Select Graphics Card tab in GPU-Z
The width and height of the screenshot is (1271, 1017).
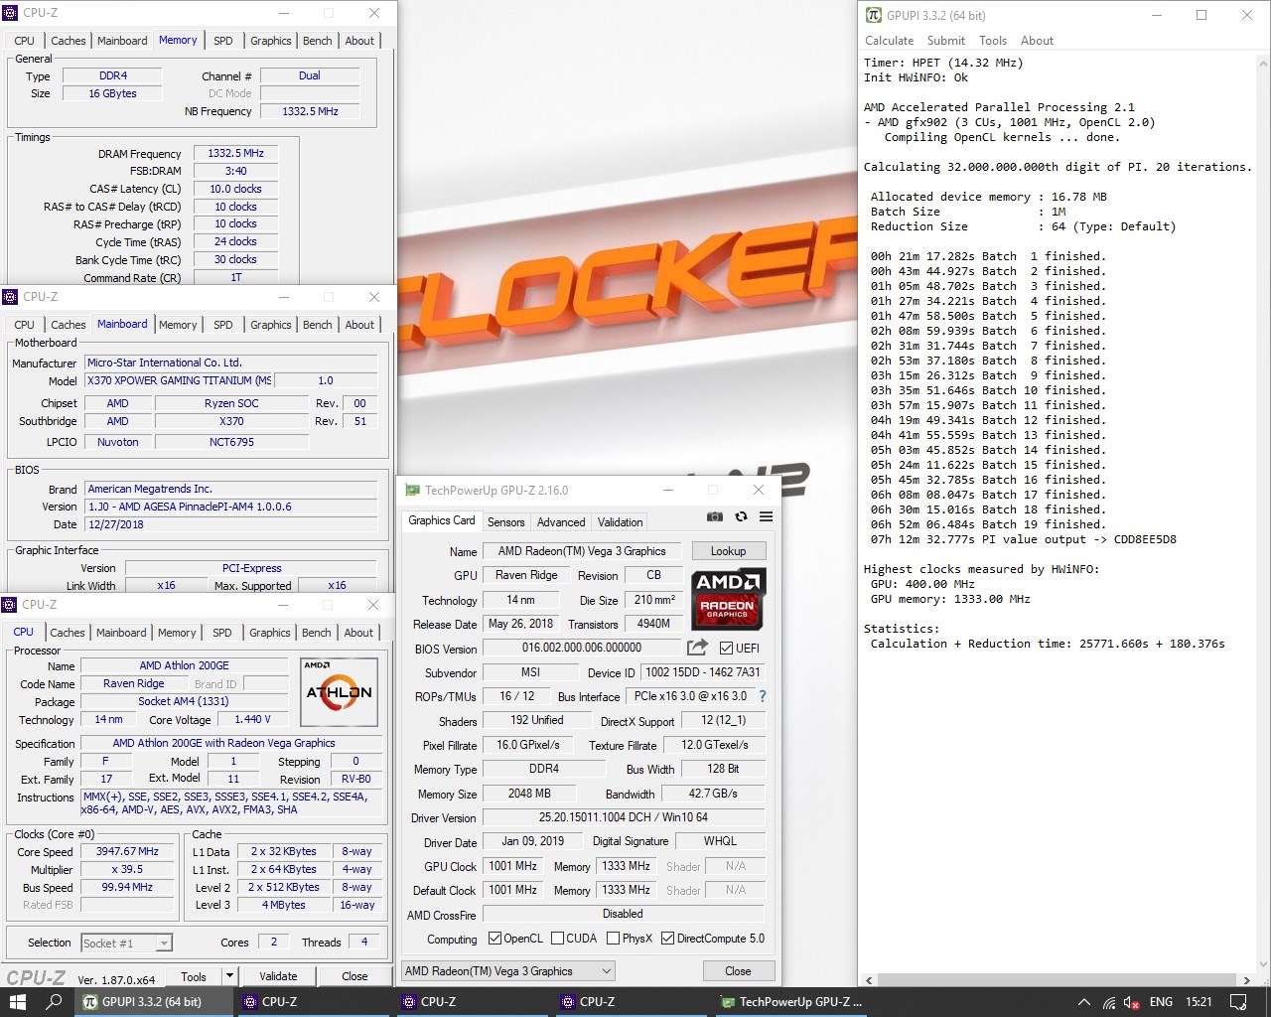442,520
